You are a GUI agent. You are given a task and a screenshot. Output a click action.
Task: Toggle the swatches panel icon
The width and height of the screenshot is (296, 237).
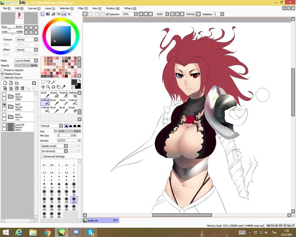pos(64,14)
